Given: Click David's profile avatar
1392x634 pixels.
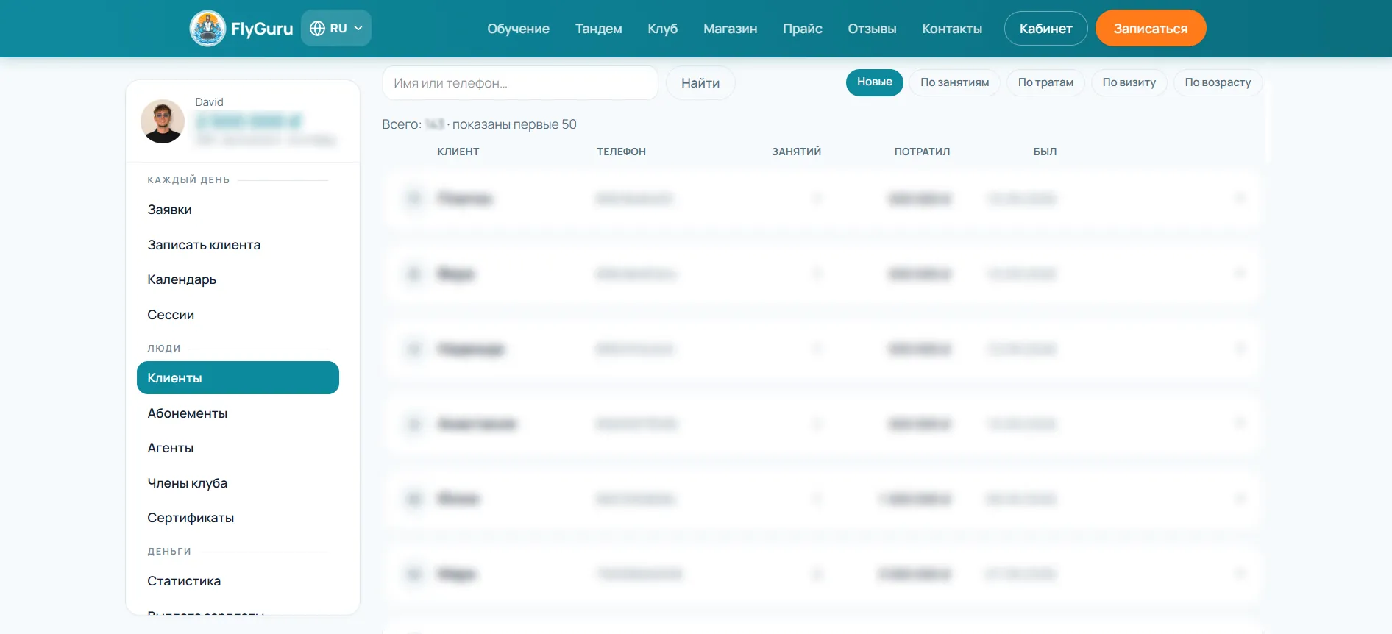Looking at the screenshot, I should (163, 121).
